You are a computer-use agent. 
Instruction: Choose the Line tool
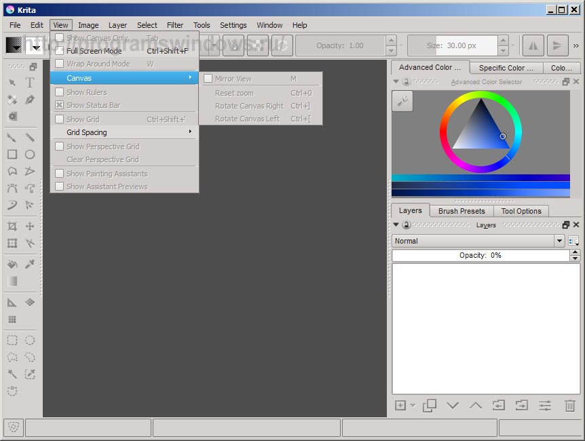coord(30,138)
